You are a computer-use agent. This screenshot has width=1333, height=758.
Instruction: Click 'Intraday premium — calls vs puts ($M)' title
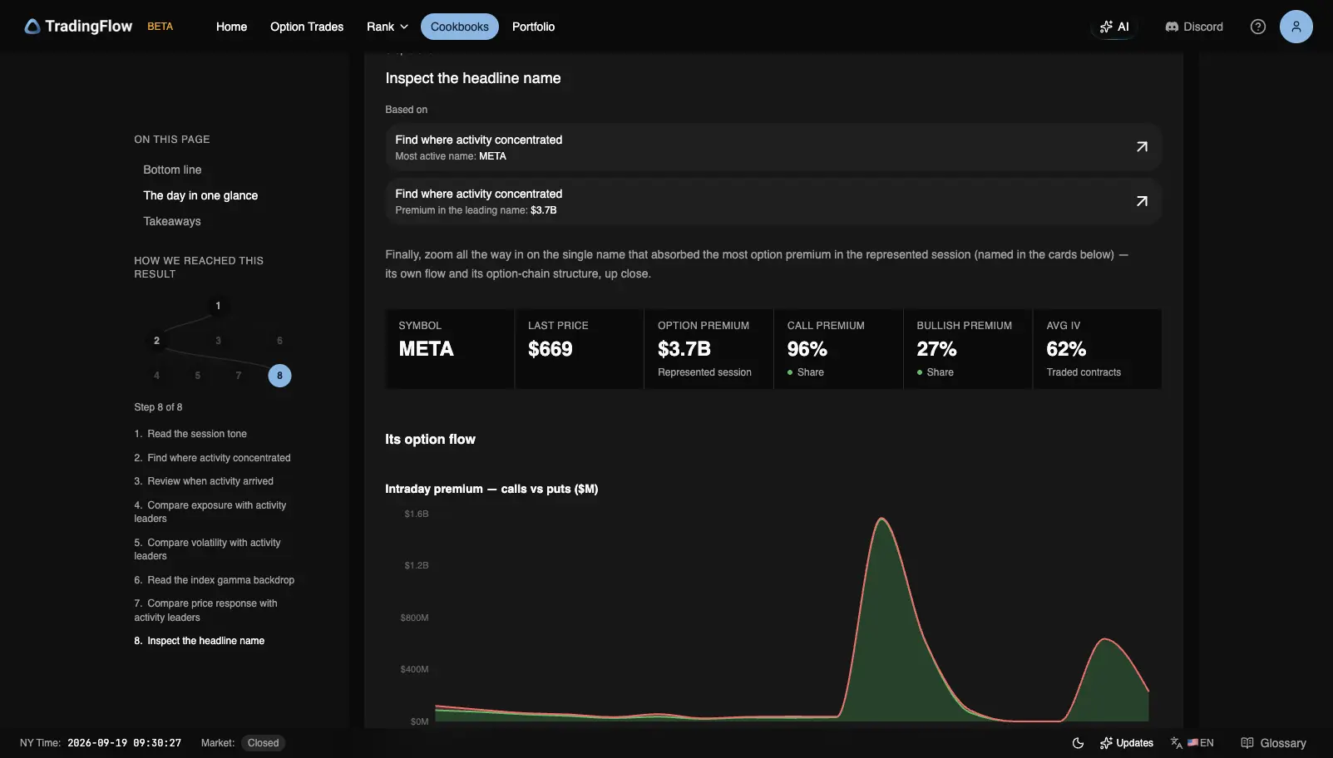point(491,489)
